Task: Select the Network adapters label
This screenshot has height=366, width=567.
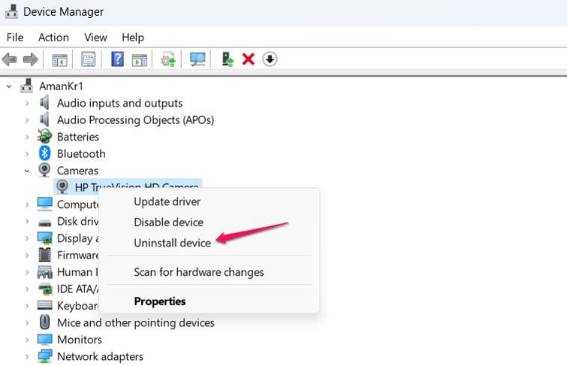Action: (100, 356)
